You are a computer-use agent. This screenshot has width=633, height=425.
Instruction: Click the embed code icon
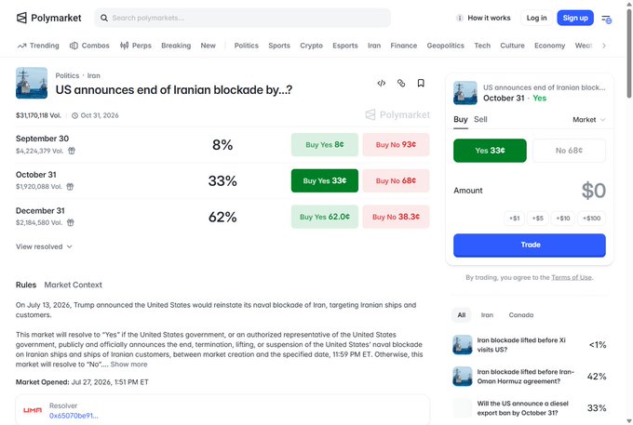click(x=382, y=83)
